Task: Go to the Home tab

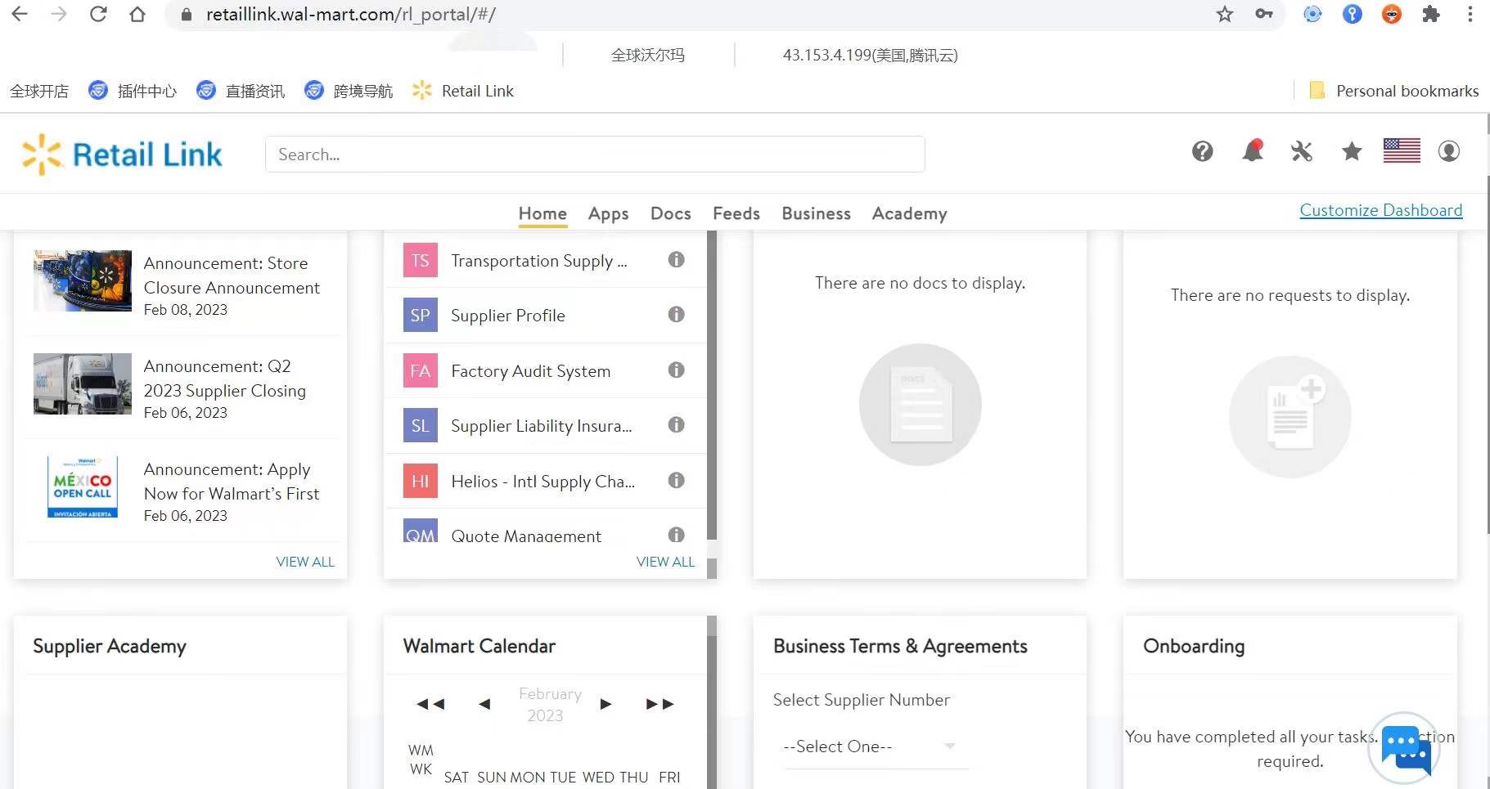Action: coord(542,213)
